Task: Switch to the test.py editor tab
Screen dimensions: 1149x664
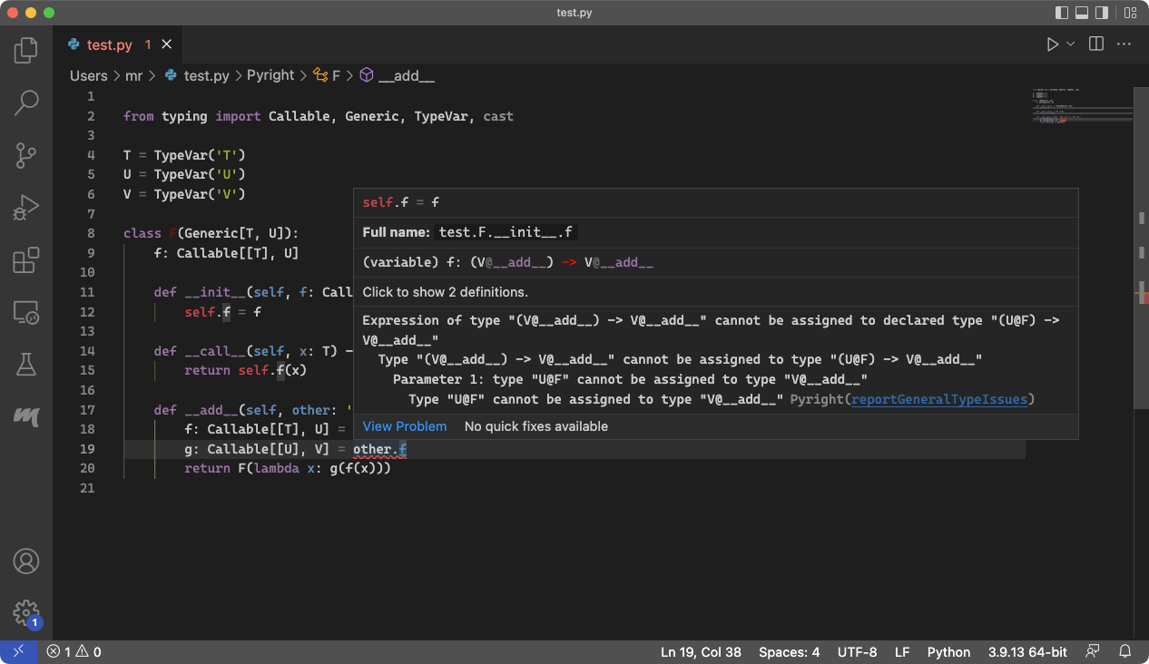Action: (x=111, y=44)
